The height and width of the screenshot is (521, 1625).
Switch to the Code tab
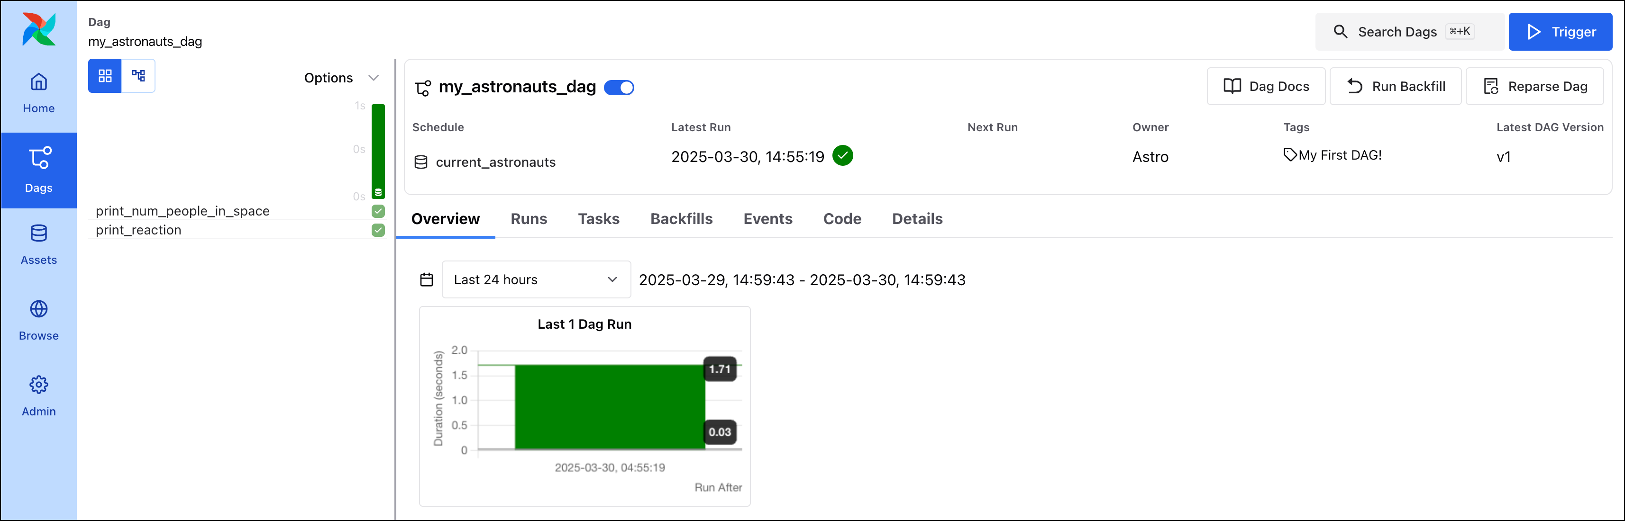point(842,219)
